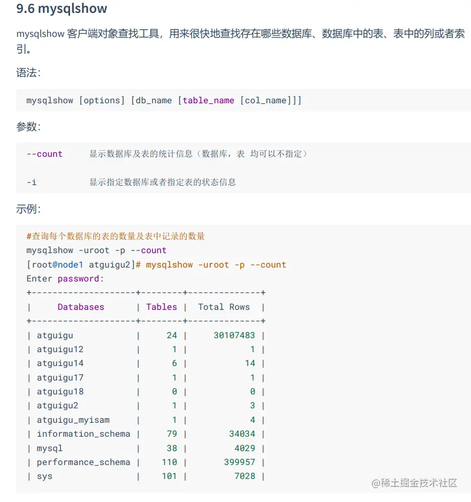Click the "atguigu17" database row name
The width and height of the screenshot is (471, 502).
pyautogui.click(x=60, y=378)
